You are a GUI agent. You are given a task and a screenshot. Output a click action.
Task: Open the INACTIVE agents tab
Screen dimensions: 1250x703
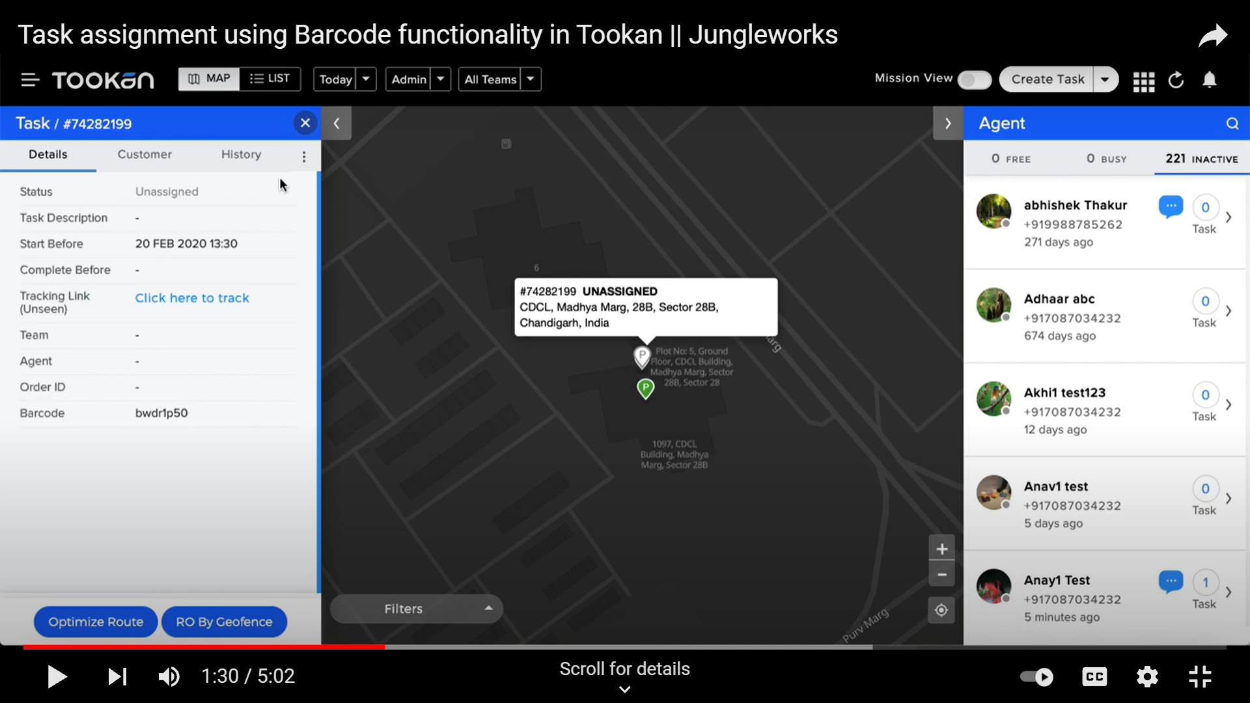coord(1201,158)
